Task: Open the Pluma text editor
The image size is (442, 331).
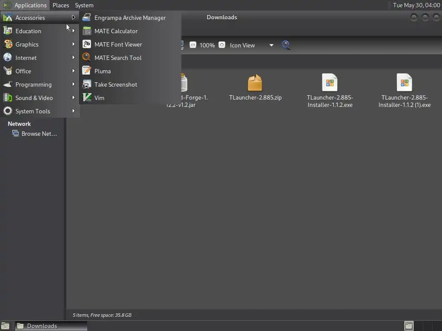Action: 130,71
